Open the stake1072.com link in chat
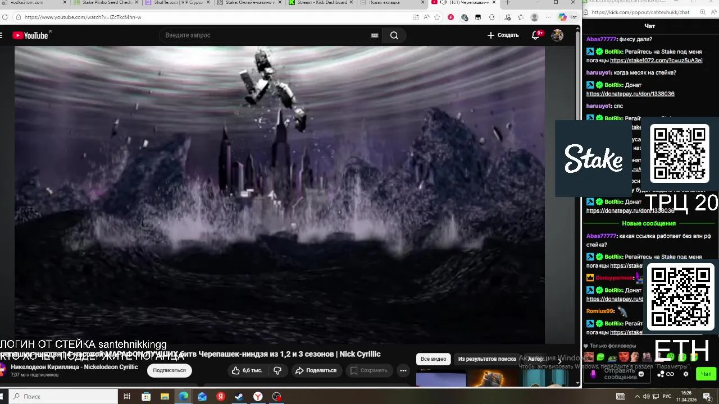 coord(656,61)
